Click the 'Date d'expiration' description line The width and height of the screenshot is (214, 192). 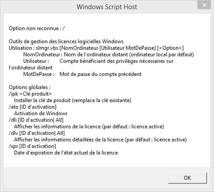click(66, 153)
